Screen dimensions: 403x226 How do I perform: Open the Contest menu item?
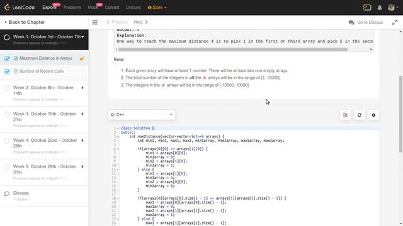pyautogui.click(x=112, y=8)
